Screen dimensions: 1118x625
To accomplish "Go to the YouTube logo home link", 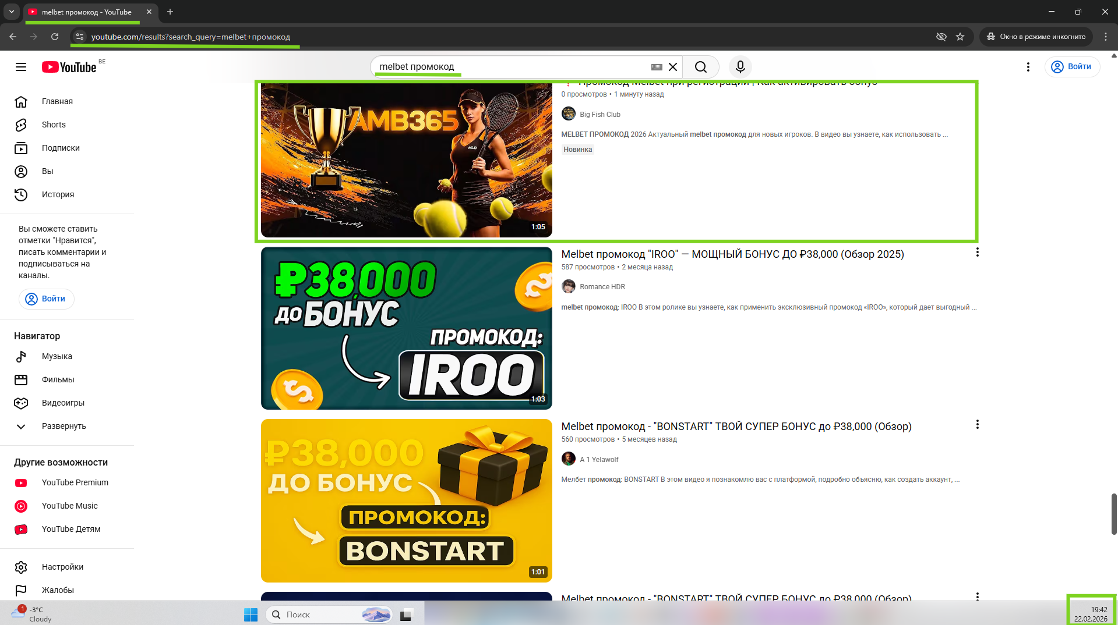I will point(69,67).
